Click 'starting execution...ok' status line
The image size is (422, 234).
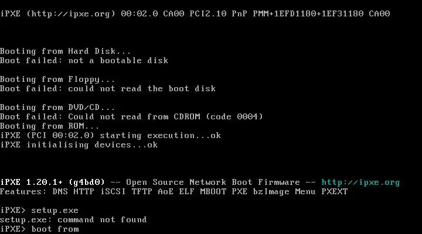pos(160,135)
